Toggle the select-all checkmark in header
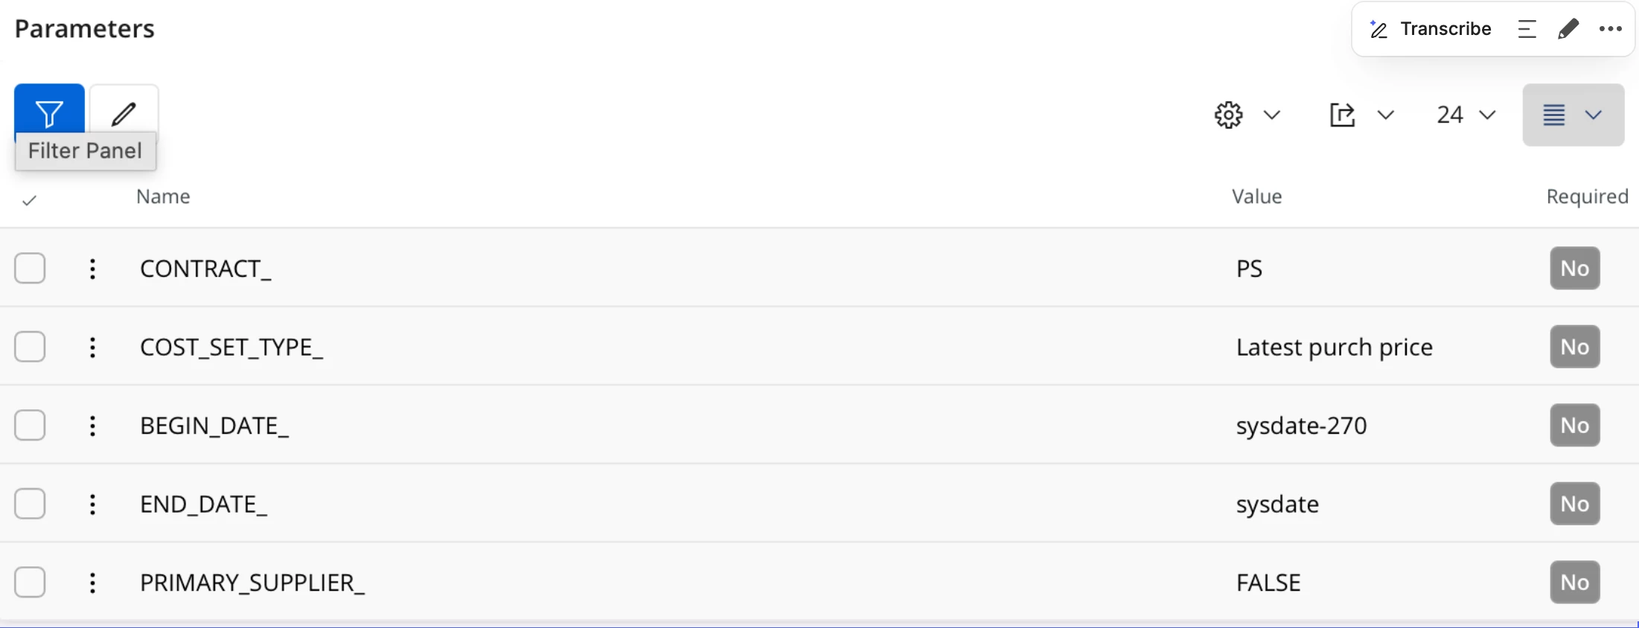 [x=30, y=200]
